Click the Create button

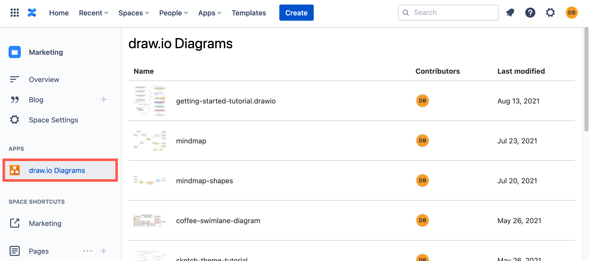[296, 13]
